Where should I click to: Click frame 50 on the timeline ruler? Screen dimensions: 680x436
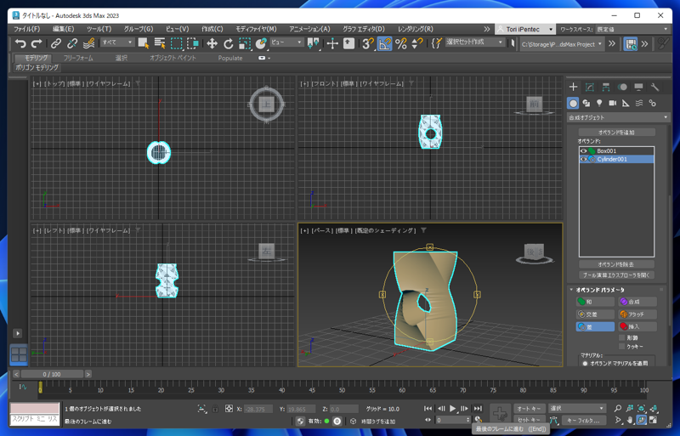343,390
